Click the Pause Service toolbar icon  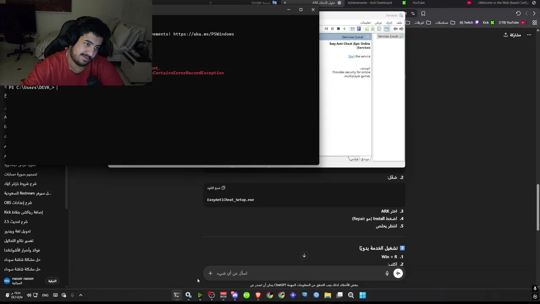[332, 29]
